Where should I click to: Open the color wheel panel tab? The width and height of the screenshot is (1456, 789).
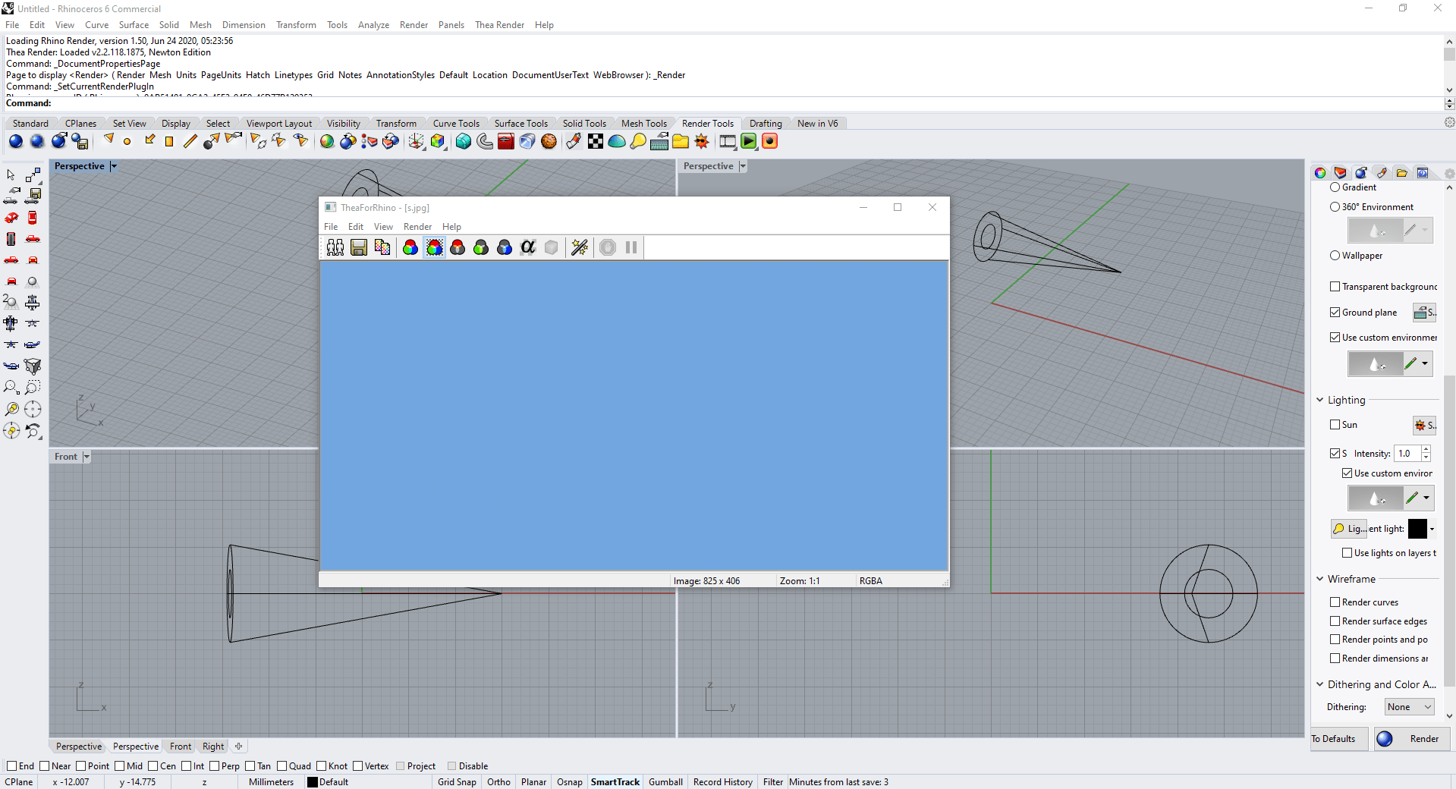tap(1320, 173)
